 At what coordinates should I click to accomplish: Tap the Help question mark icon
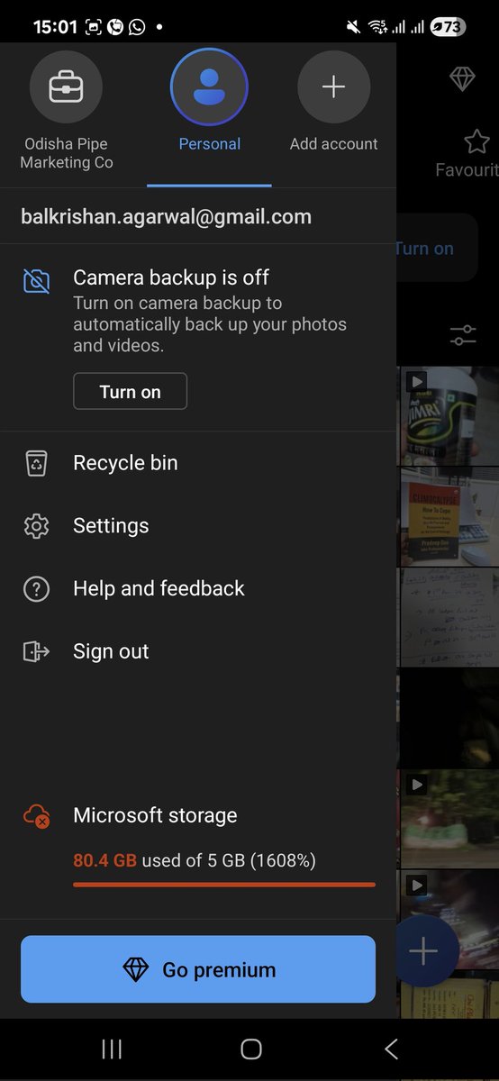36,589
